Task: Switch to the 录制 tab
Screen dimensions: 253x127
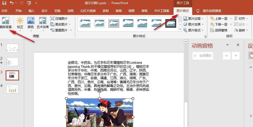Action: [x=106, y=11]
